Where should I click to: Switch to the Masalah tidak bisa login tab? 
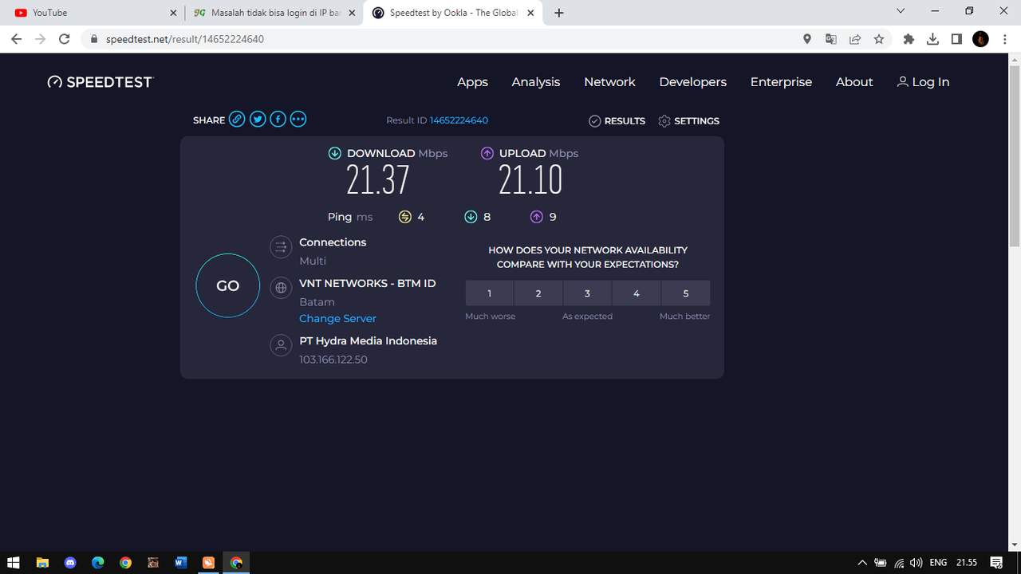(275, 13)
